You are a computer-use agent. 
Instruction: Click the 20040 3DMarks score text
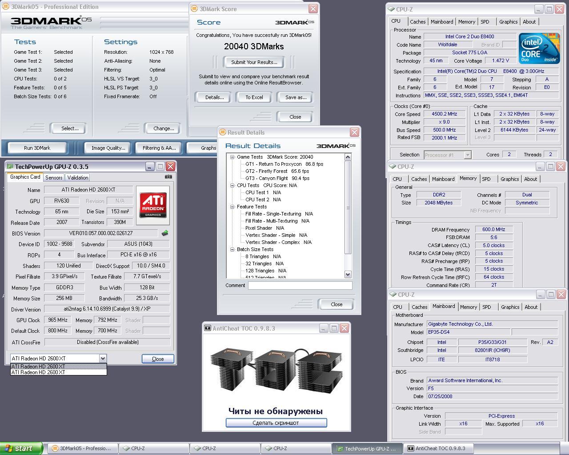254,46
